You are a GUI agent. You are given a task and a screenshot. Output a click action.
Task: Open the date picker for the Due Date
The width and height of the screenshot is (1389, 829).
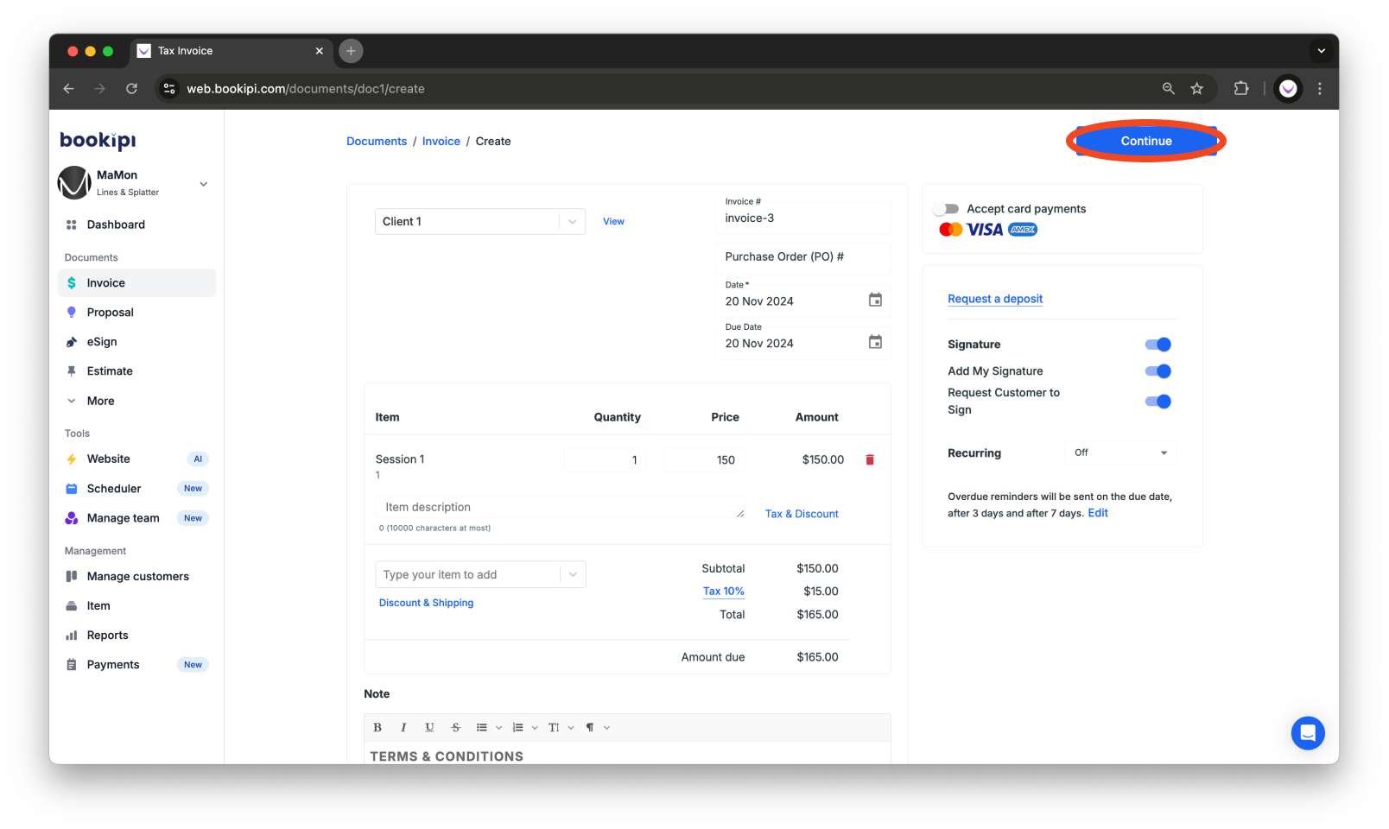point(874,342)
